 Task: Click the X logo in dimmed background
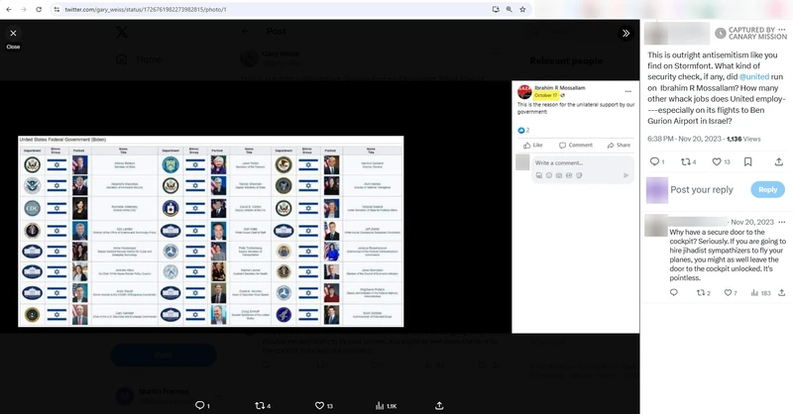[x=122, y=33]
